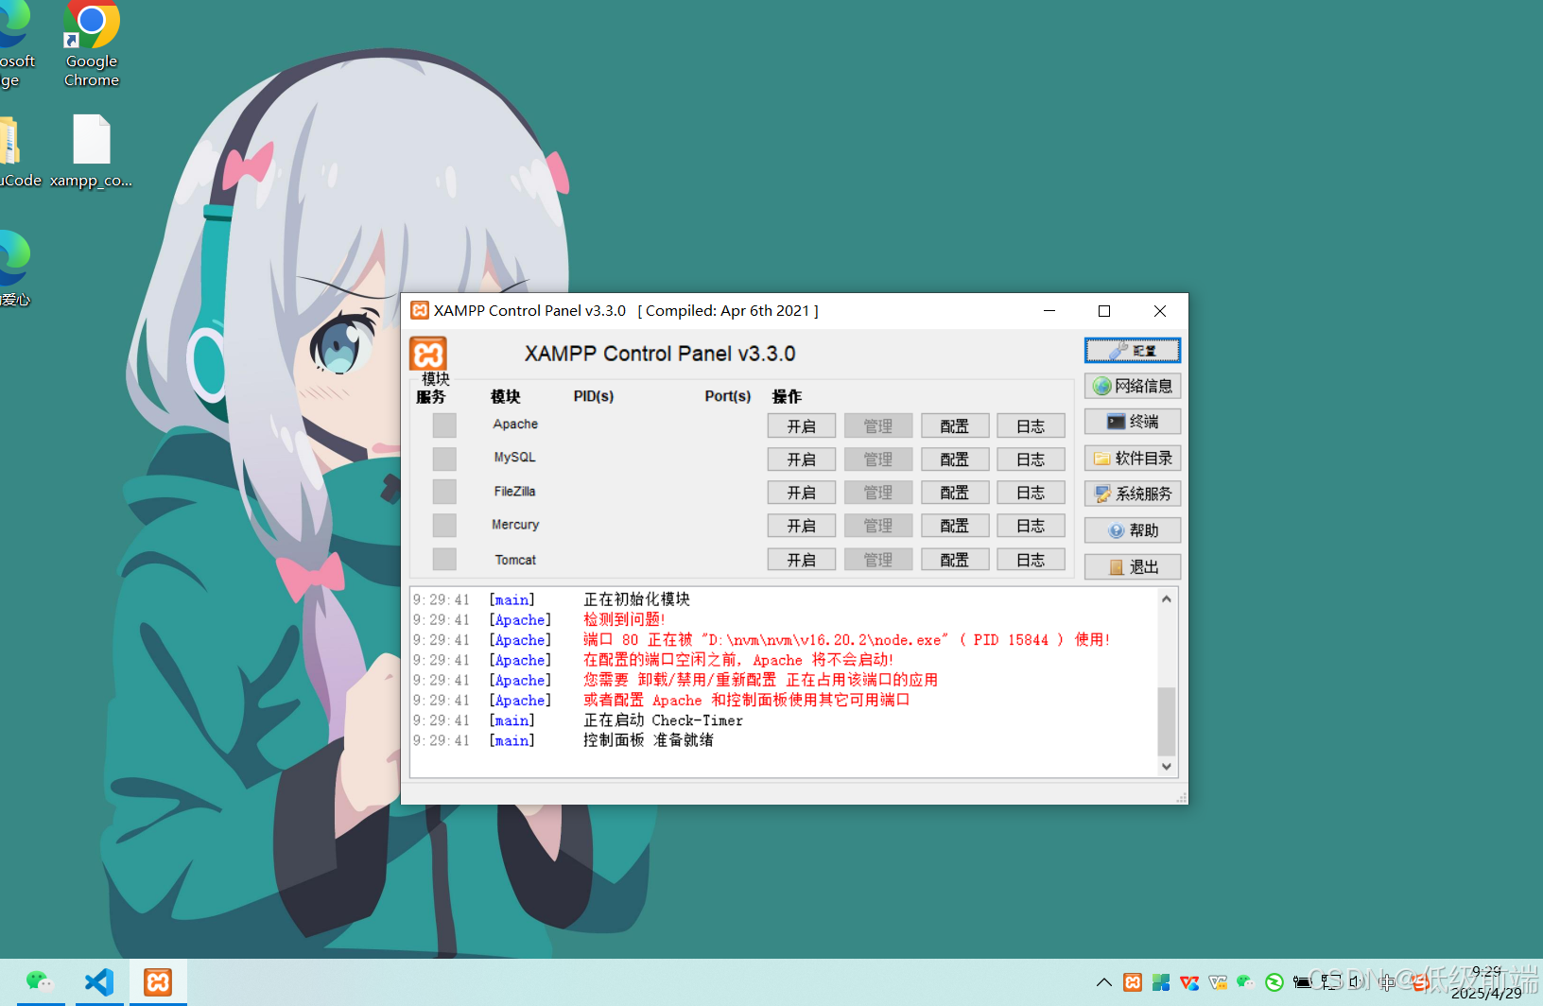Start Apache with its 开启 button

pos(802,426)
